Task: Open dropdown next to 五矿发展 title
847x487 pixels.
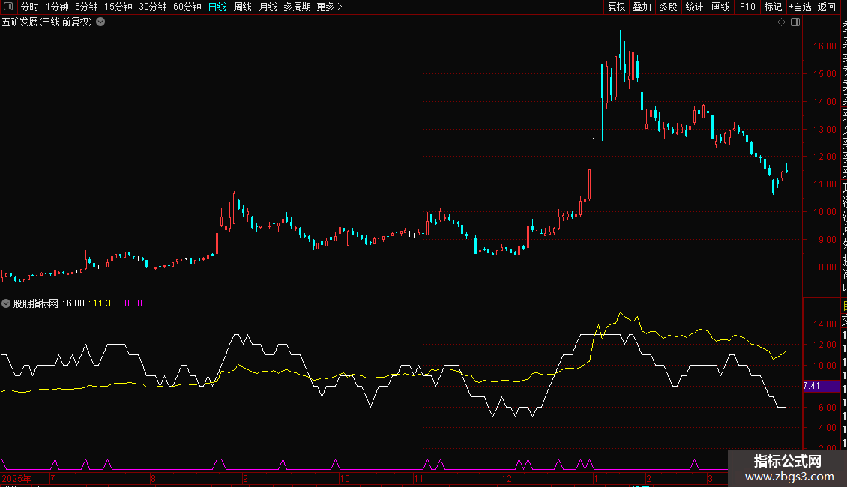Action: click(100, 22)
